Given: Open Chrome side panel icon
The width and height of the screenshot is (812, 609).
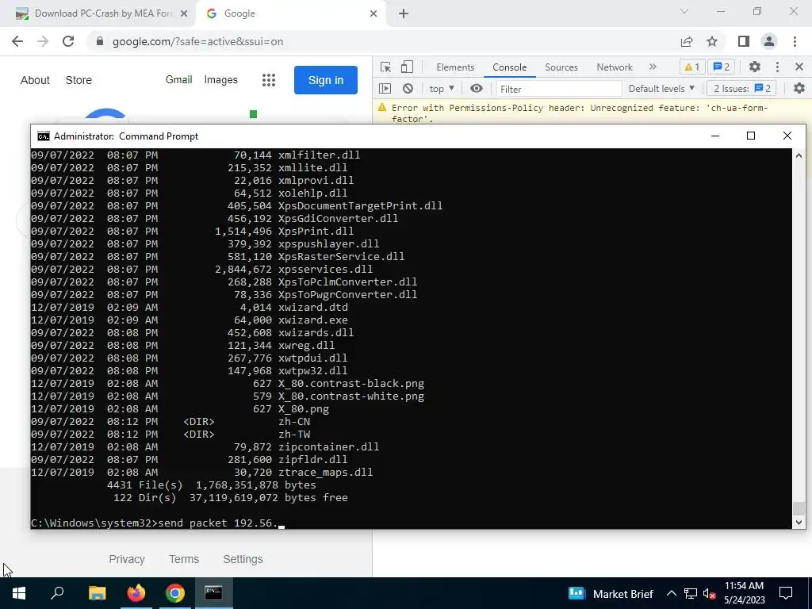Looking at the screenshot, I should pos(744,41).
